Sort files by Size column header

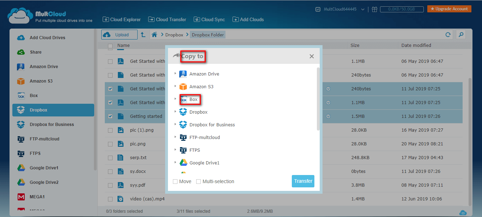(x=355, y=46)
